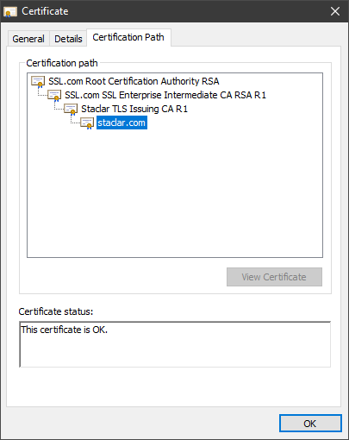This screenshot has width=349, height=440.
Task: Select SSL.com Root Certification Authority RSA row
Action: tap(134, 81)
